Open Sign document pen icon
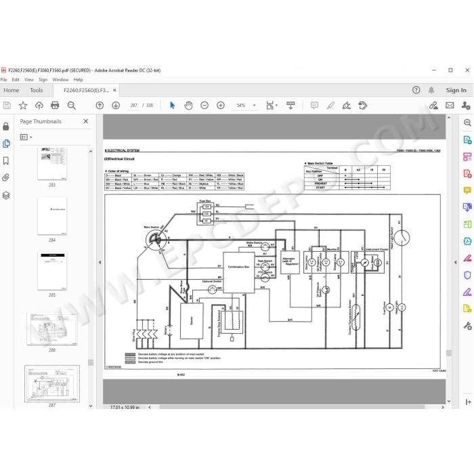The width and height of the screenshot is (474, 474). (347, 106)
